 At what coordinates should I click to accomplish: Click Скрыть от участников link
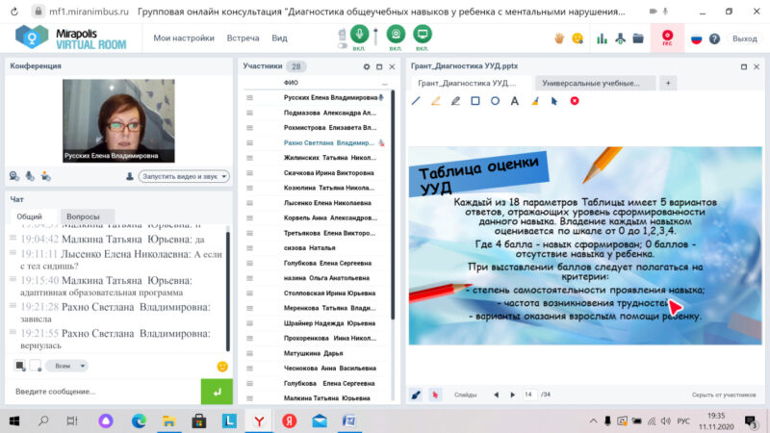pyautogui.click(x=724, y=395)
